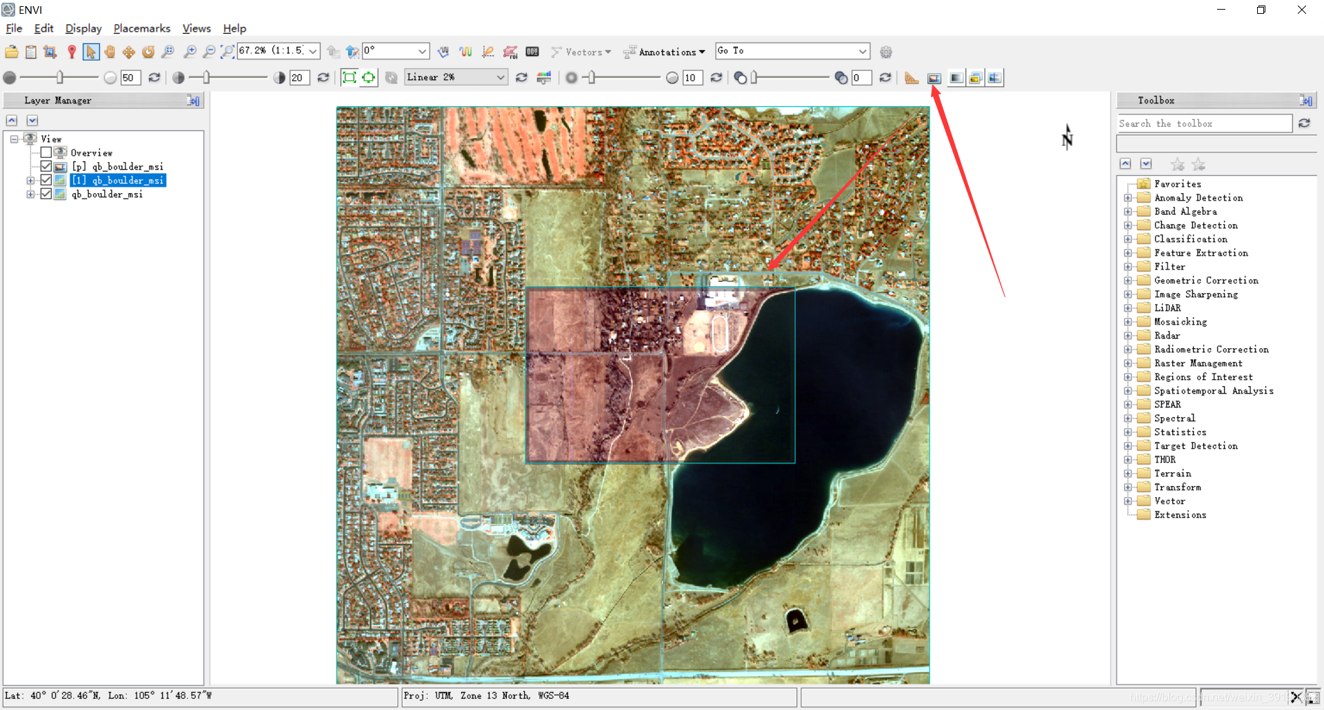Reset the contrast value refresh icon
This screenshot has width=1324, height=710.
pyautogui.click(x=323, y=77)
